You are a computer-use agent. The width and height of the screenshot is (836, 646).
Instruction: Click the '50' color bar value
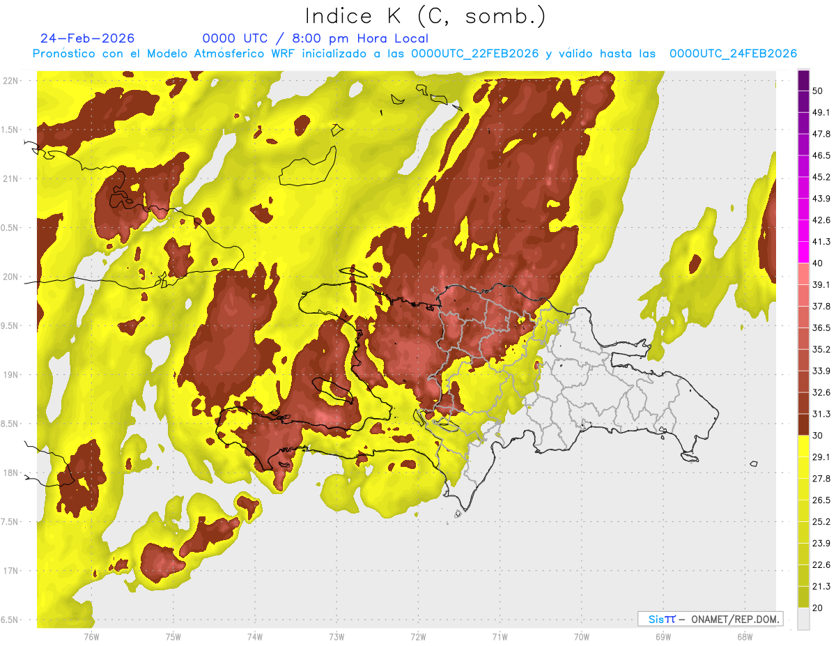819,91
